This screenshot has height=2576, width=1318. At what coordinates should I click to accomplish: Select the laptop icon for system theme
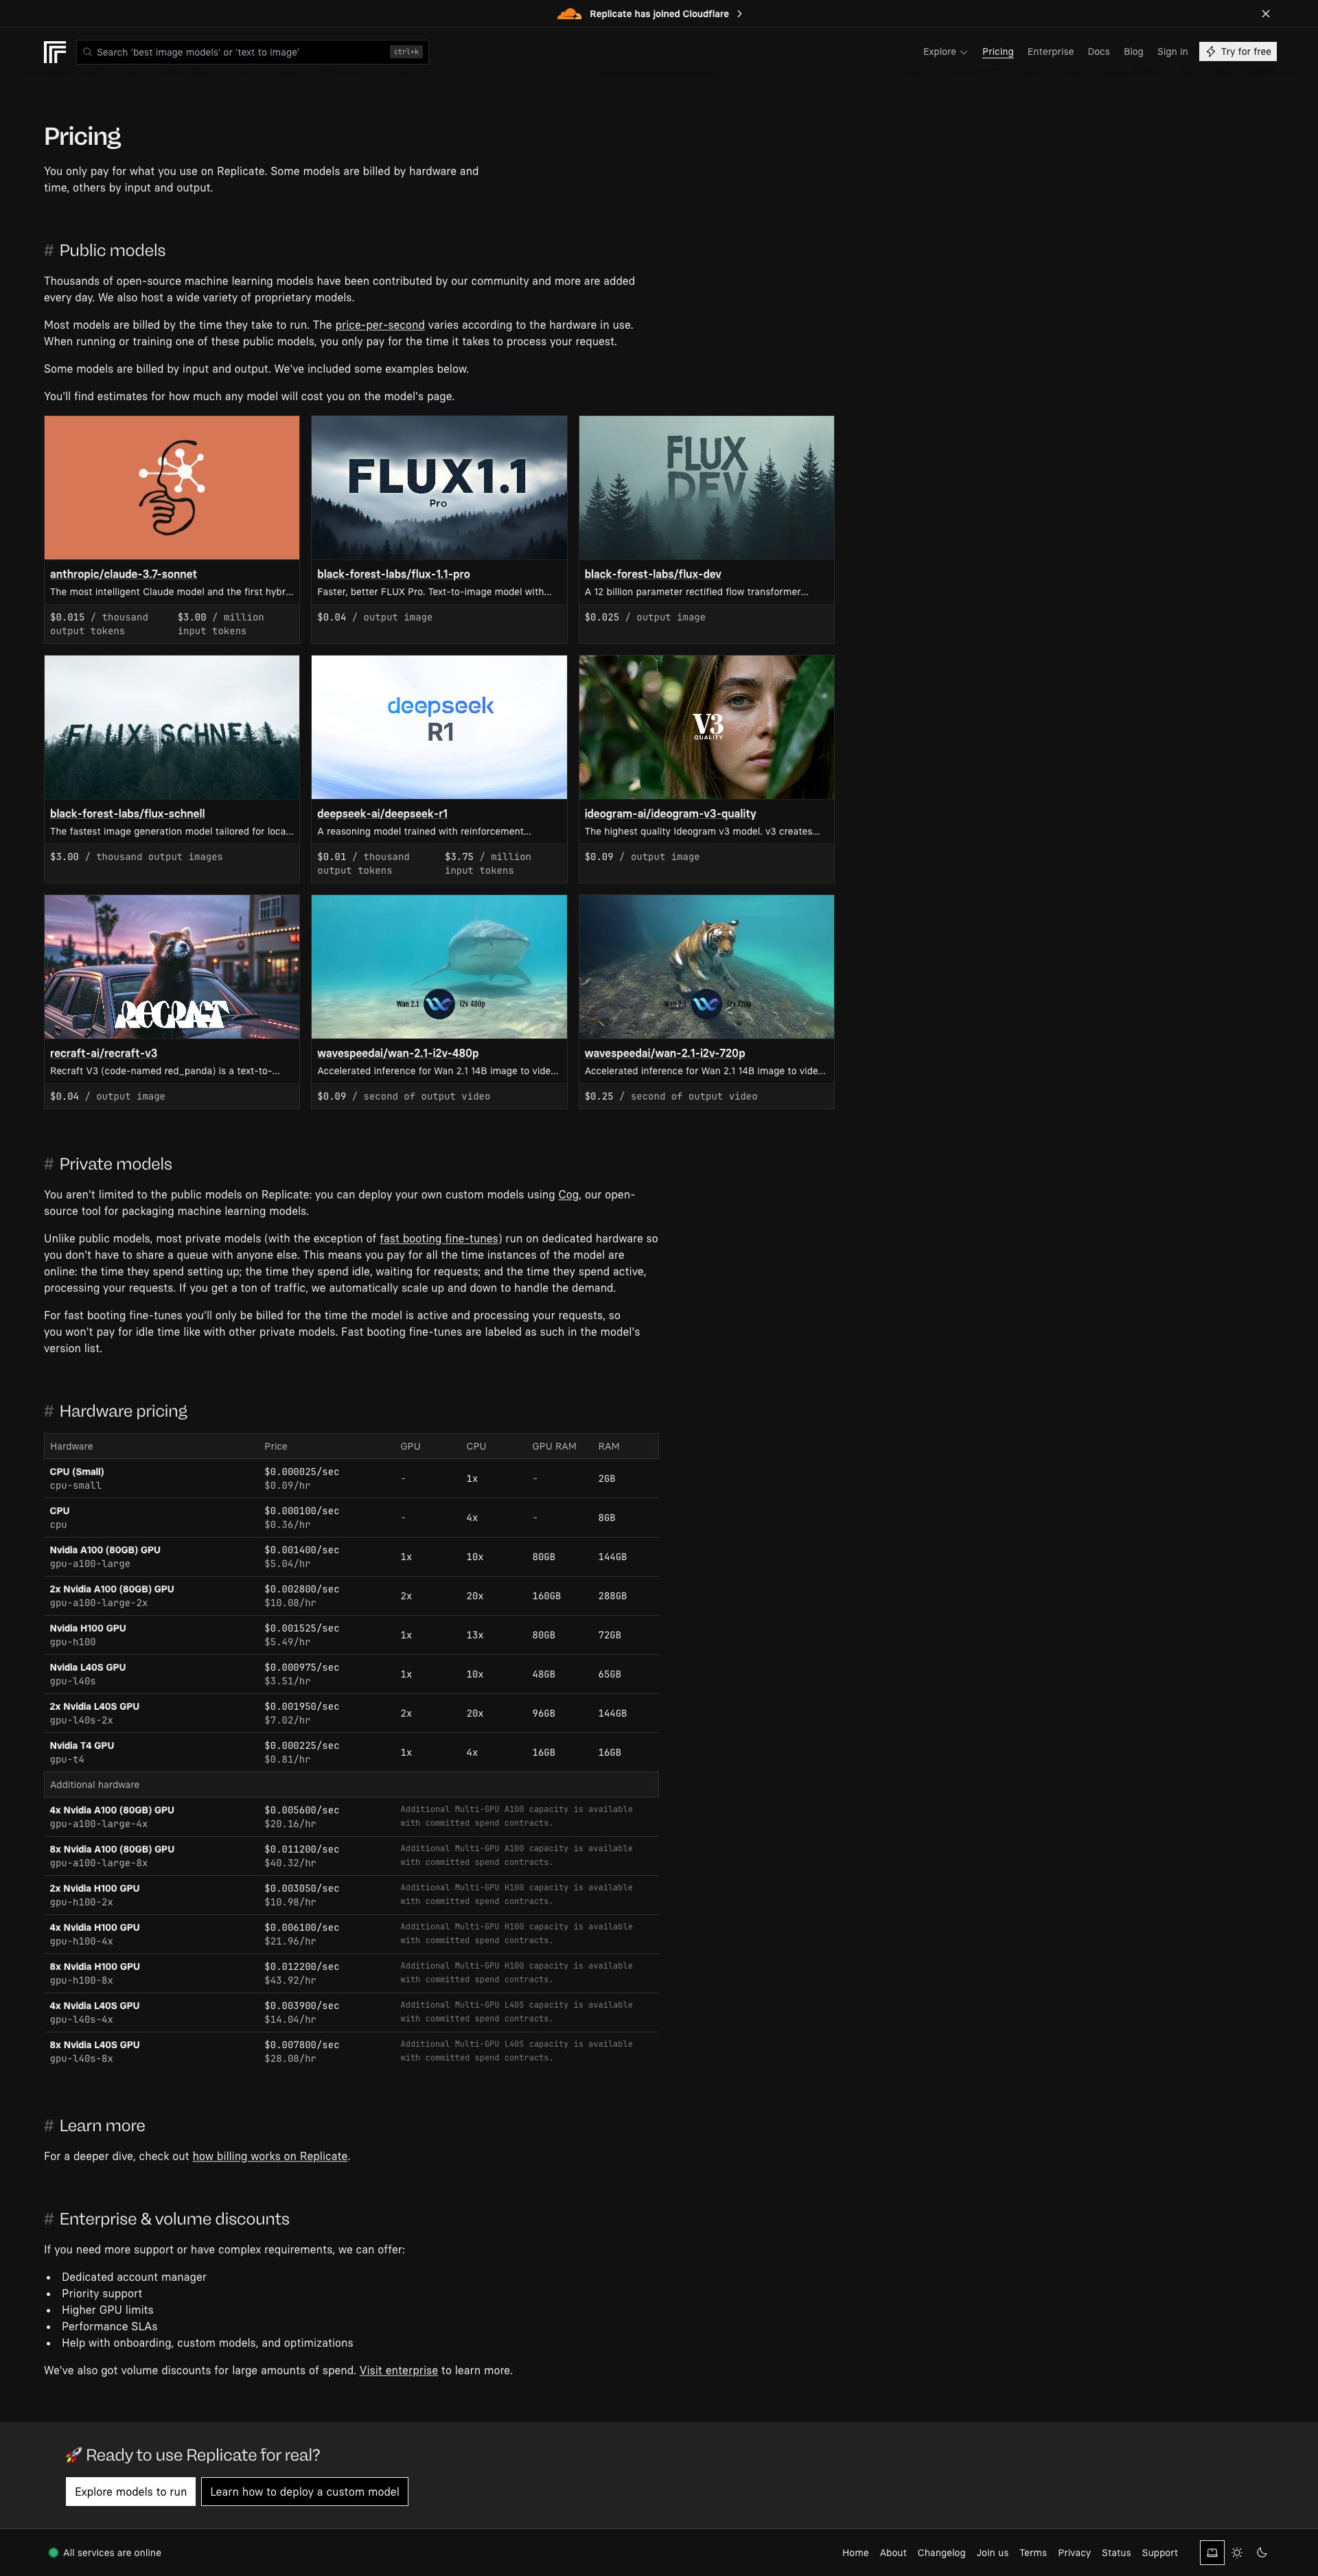coord(1213,2551)
